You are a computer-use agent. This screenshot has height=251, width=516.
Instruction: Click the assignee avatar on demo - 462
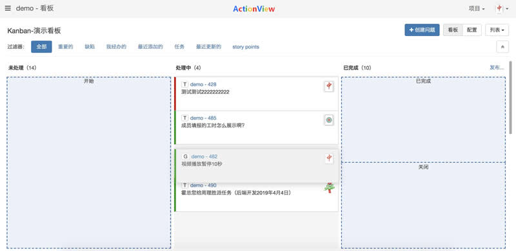pyautogui.click(x=329, y=158)
